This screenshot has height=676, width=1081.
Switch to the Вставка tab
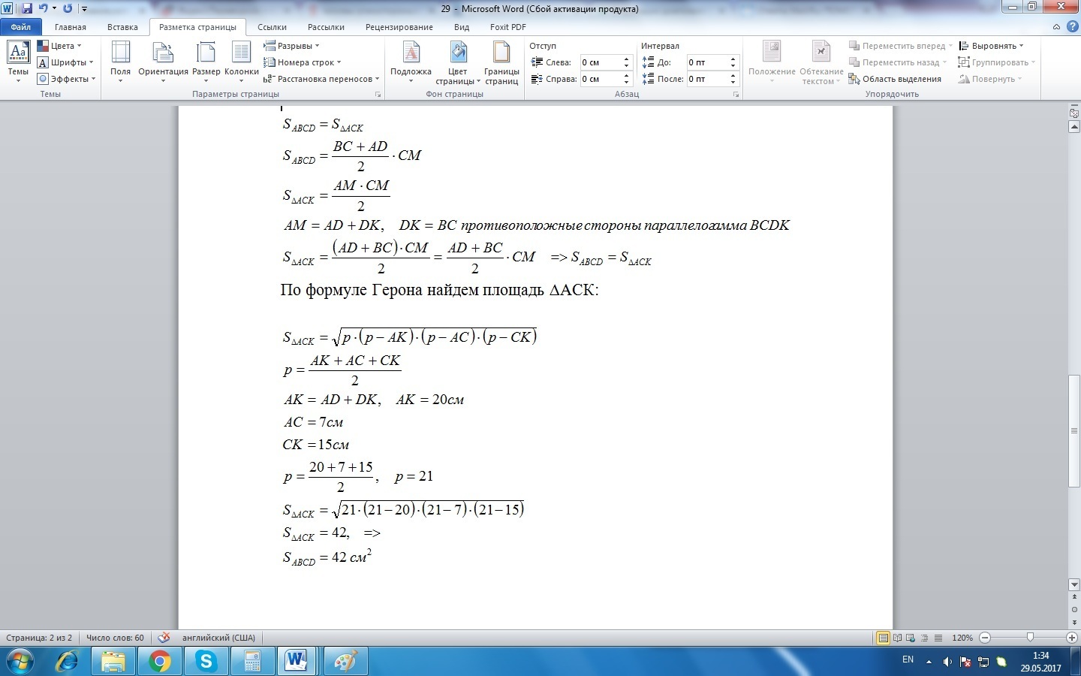click(122, 27)
